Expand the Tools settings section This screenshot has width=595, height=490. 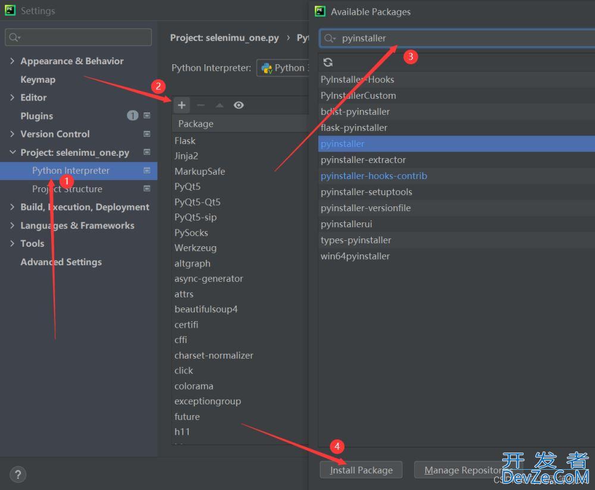point(12,243)
